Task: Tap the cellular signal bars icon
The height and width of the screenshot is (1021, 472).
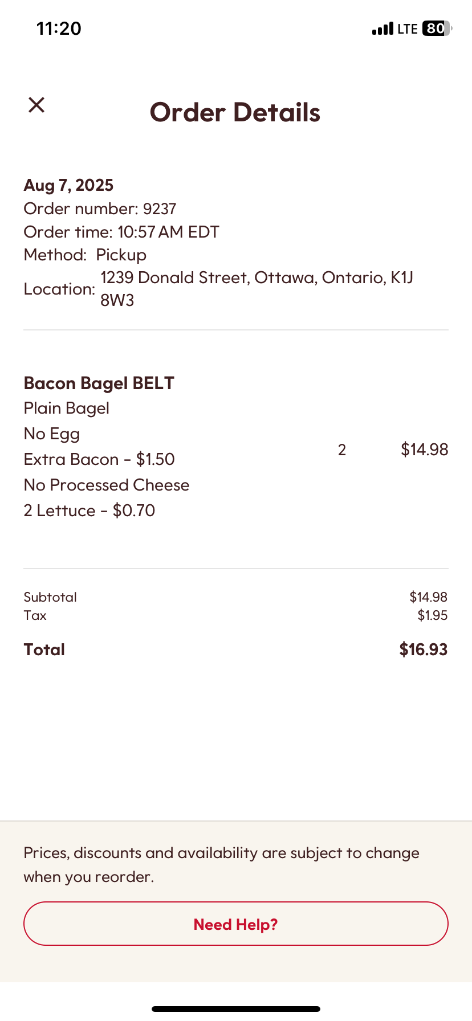Action: 383,28
